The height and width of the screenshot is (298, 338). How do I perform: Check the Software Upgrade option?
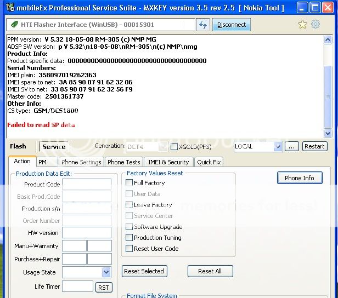(129, 227)
